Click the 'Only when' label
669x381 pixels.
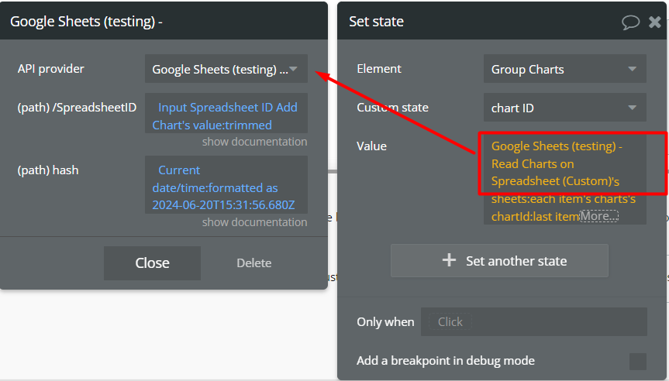coord(385,322)
